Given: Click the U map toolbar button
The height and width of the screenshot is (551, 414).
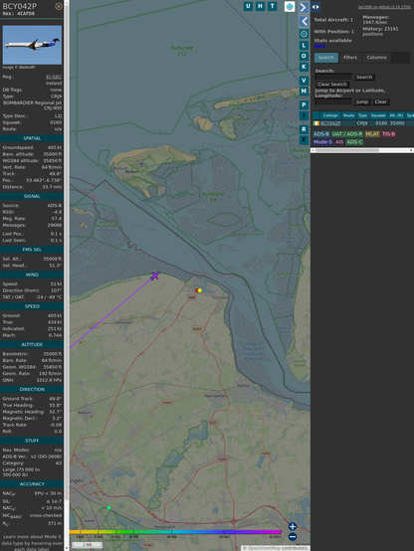Looking at the screenshot, I should (x=248, y=6).
